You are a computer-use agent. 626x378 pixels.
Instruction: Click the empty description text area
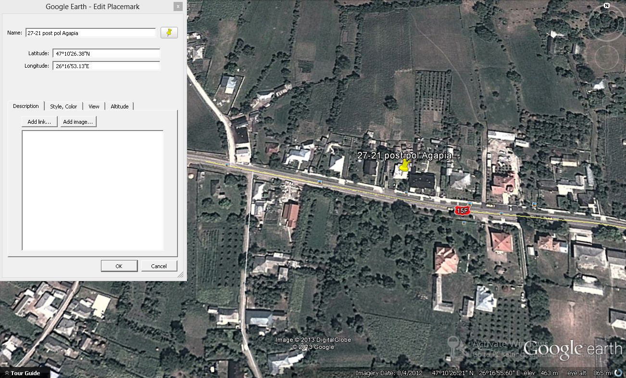point(93,190)
